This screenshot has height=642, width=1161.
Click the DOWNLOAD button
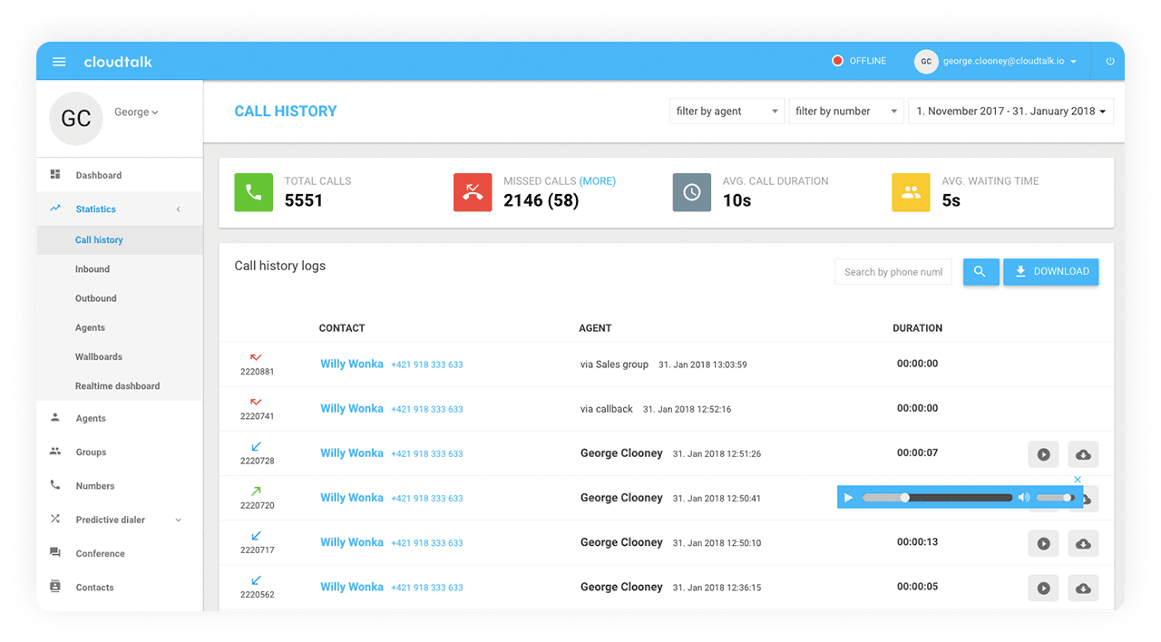[x=1050, y=272]
